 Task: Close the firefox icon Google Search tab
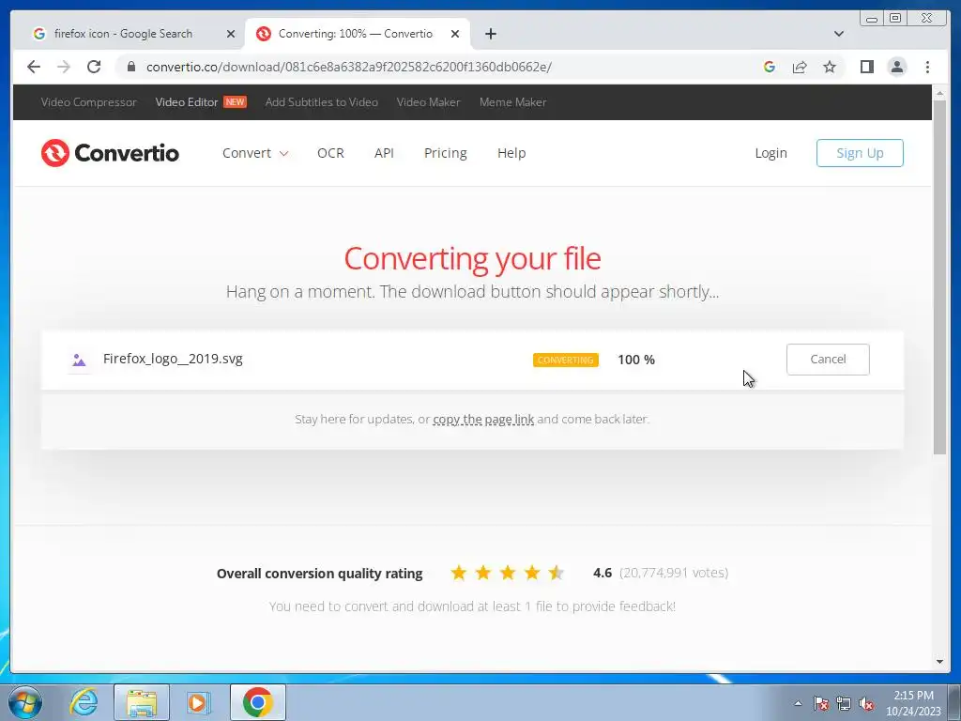(x=231, y=34)
